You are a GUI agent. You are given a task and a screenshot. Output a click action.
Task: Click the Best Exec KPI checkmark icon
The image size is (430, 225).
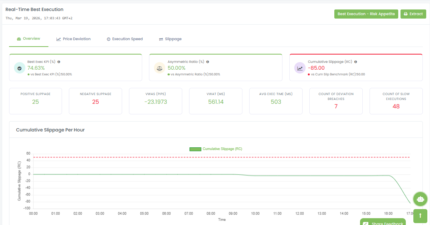[x=20, y=68]
